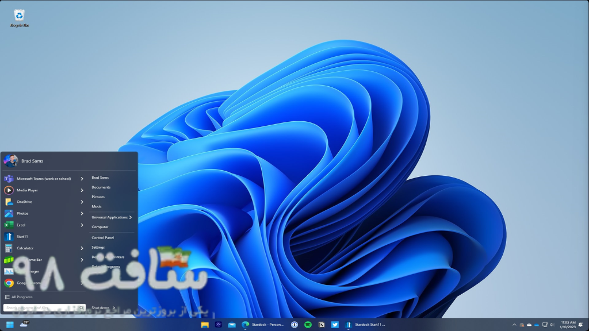Image resolution: width=589 pixels, height=331 pixels.
Task: Open Computer from start menu
Action: tap(100, 227)
